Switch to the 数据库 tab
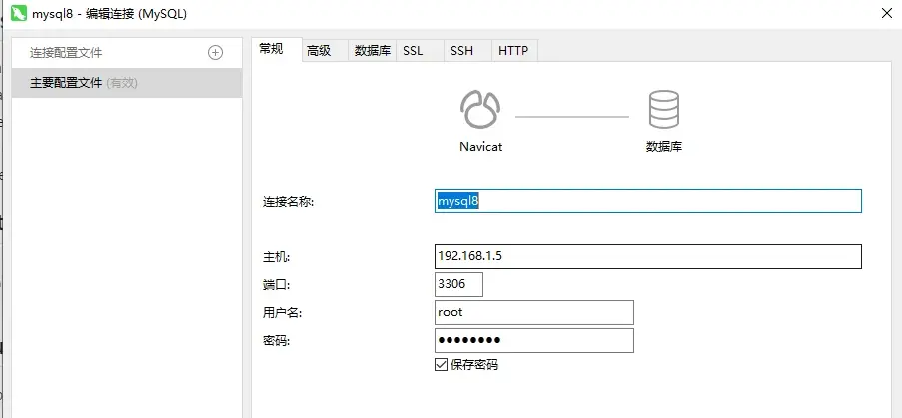The image size is (902, 418). pos(372,50)
